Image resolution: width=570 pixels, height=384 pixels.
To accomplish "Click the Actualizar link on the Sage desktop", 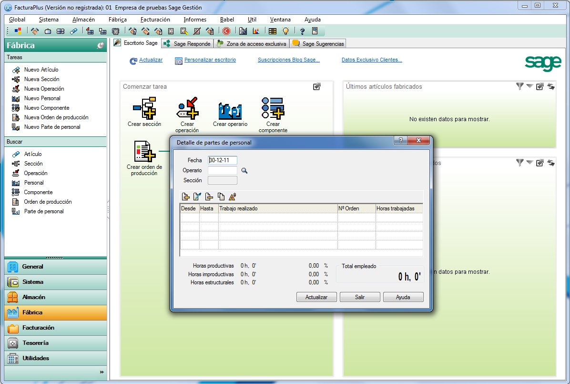I will pyautogui.click(x=151, y=60).
